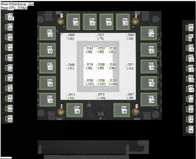The height and width of the screenshot is (159, 196).
Task: Click the substrate value 2919 (-109)
Action: click(101, 96)
